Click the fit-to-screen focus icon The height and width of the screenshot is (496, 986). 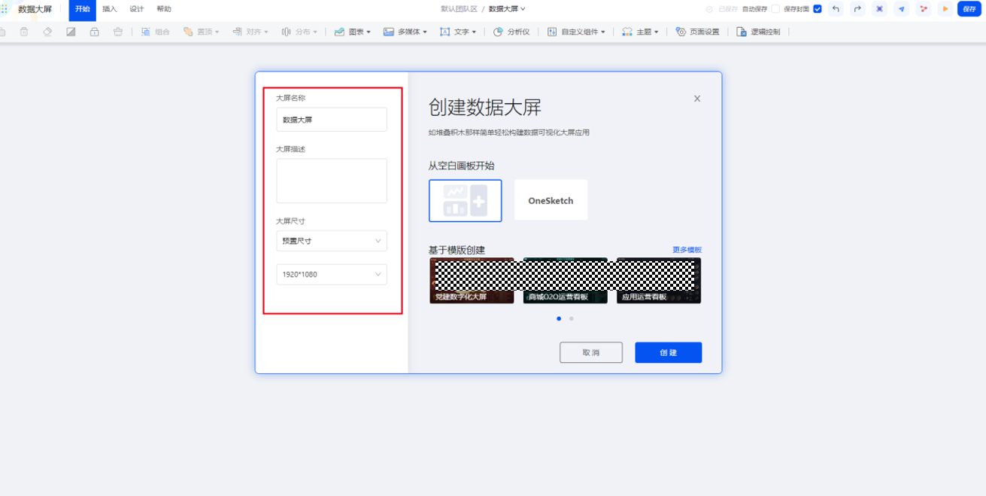click(879, 9)
